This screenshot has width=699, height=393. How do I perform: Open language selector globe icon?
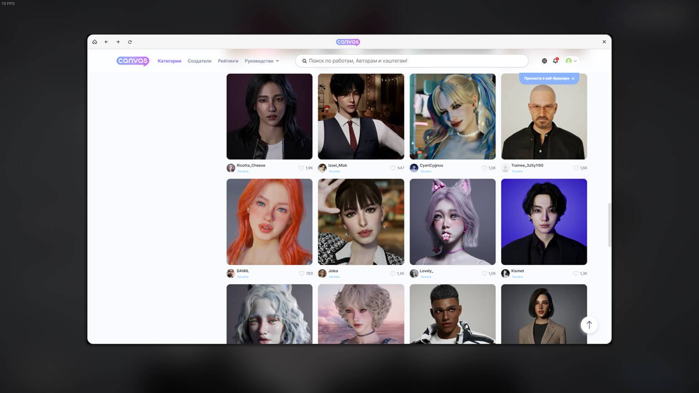pos(544,61)
